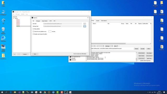
Task: Browse for Minimap Path with ellipsis button
Action: [85, 26]
